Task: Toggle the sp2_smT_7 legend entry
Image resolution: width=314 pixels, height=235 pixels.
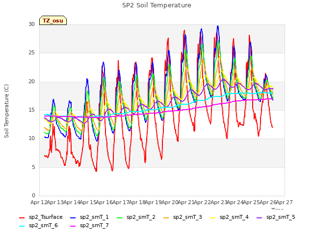Action: 89,226
